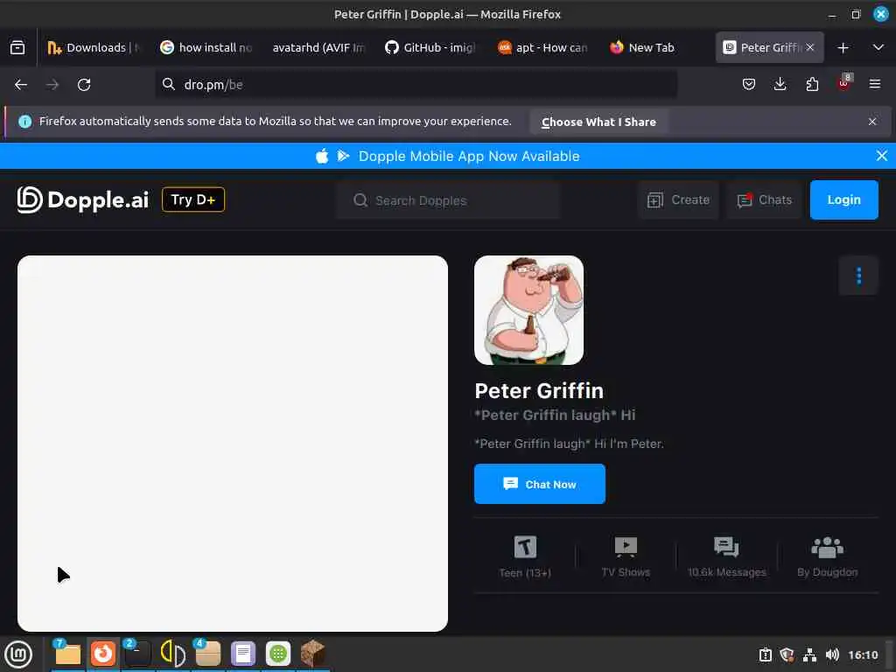Click the forward navigation arrow
The height and width of the screenshot is (672, 896).
(x=52, y=85)
